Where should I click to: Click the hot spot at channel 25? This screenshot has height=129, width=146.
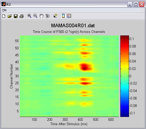click(85, 84)
